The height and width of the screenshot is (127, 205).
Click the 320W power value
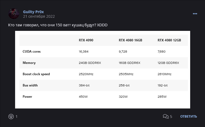(123, 97)
